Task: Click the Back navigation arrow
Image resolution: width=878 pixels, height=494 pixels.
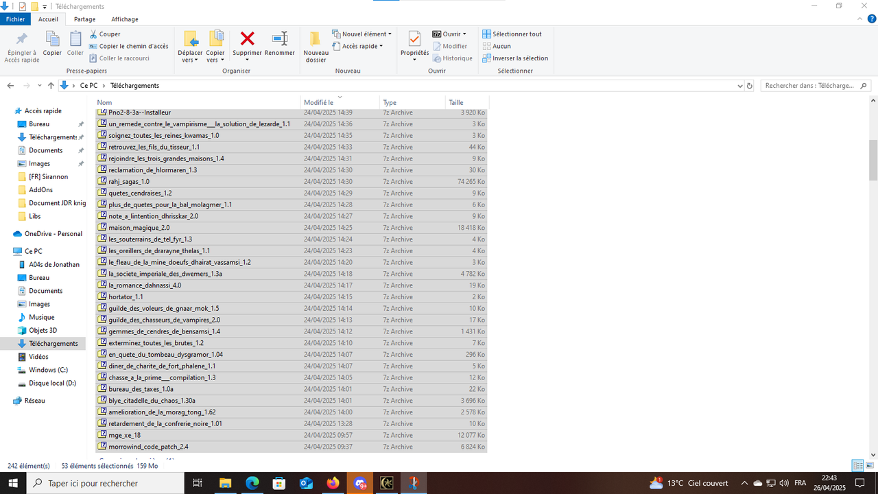Action: pos(10,86)
